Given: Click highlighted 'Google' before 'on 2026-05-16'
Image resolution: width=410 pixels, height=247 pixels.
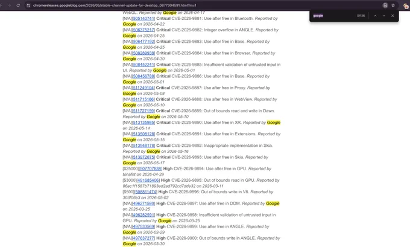Looking at the screenshot, I should (x=153, y=152).
